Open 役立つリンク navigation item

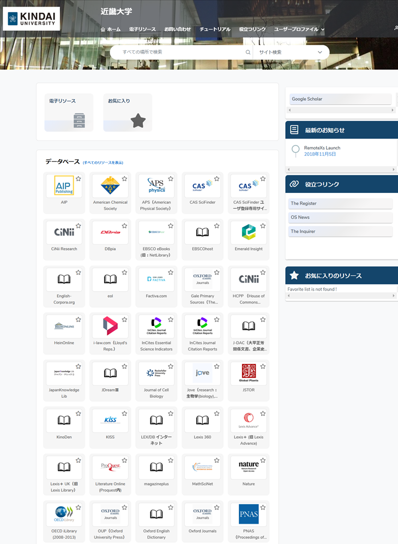252,29
